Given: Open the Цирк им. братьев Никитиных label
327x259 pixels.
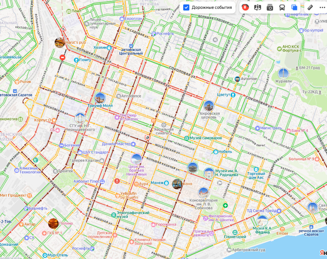Looking at the screenshot, I should coord(138,170).
